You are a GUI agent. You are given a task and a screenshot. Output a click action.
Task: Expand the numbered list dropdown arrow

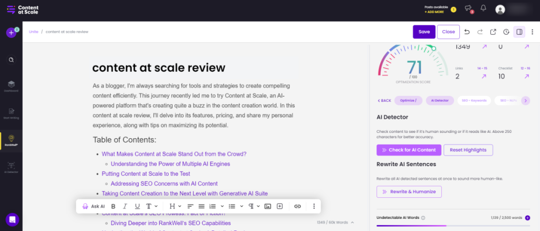[x=222, y=206]
